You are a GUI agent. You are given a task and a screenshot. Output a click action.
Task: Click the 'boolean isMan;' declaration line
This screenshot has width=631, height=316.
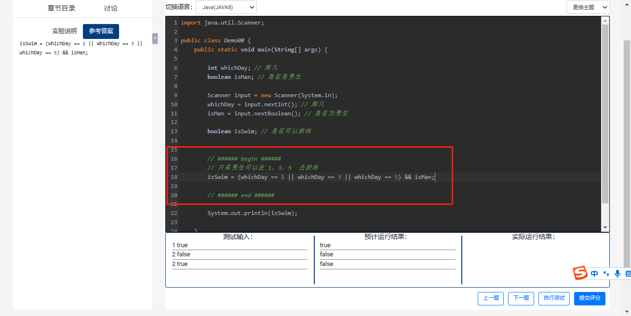[254, 77]
